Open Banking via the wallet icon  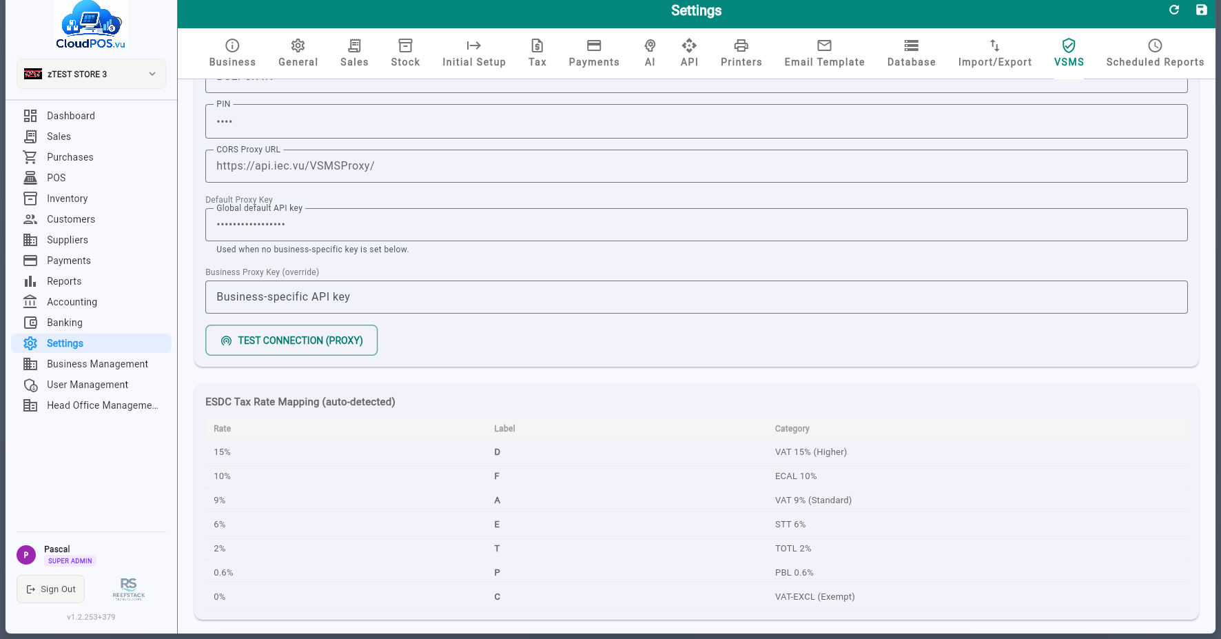(x=30, y=323)
